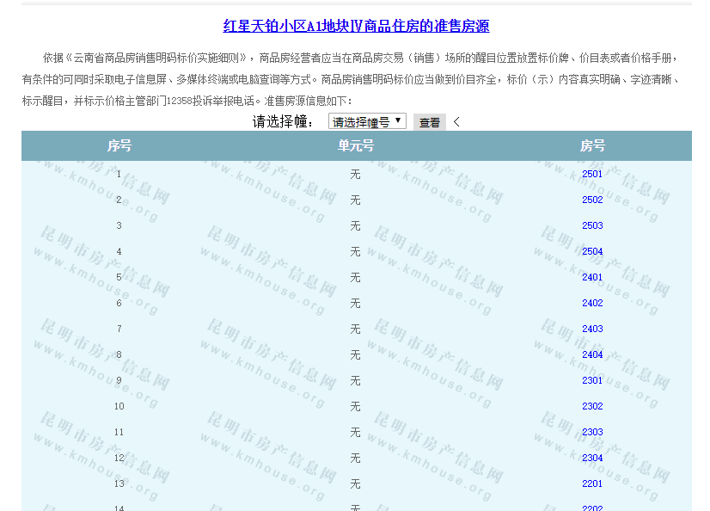Open details for room 2403
Image resolution: width=710 pixels, height=511 pixels.
pos(591,329)
